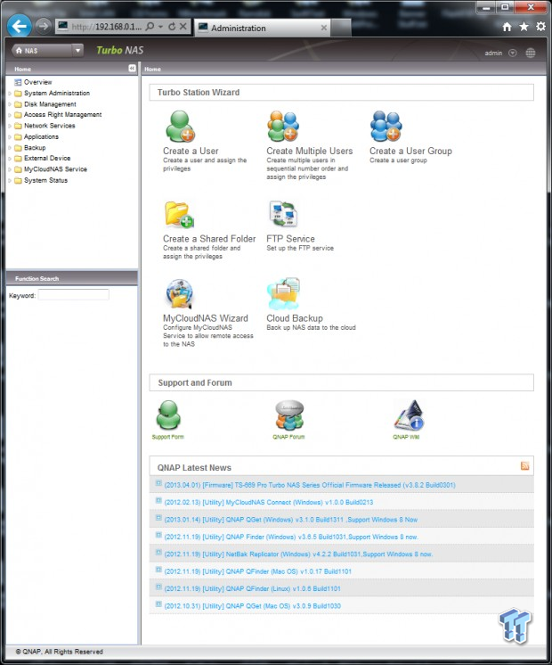This screenshot has height=665, width=552.
Task: Expand Network Services tree arrow
Action: coord(10,126)
